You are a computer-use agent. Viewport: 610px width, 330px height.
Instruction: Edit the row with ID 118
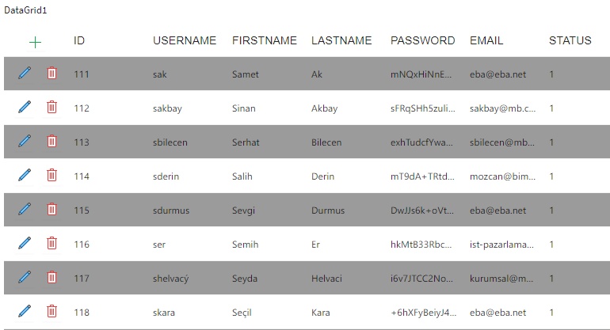coord(25,312)
